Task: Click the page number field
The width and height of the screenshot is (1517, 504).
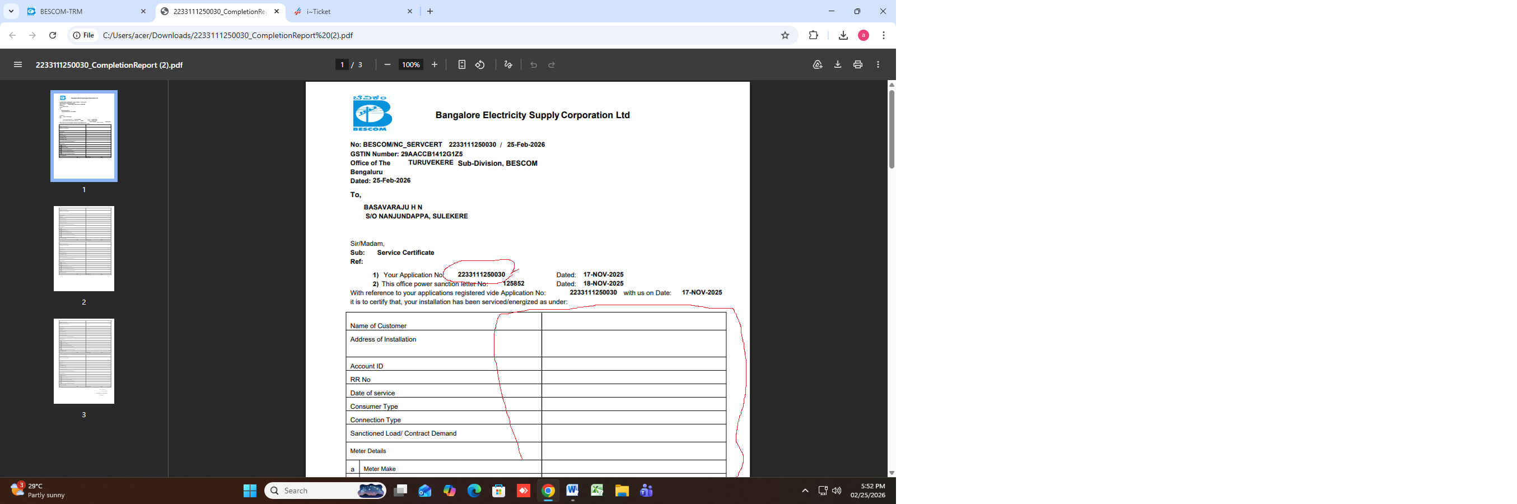Action: 342,65
